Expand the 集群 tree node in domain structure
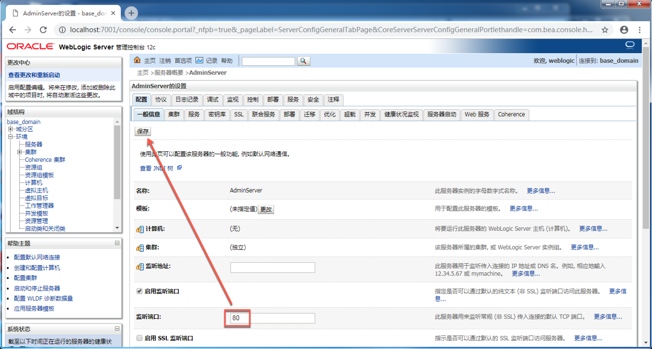The width and height of the screenshot is (652, 349). (x=20, y=152)
